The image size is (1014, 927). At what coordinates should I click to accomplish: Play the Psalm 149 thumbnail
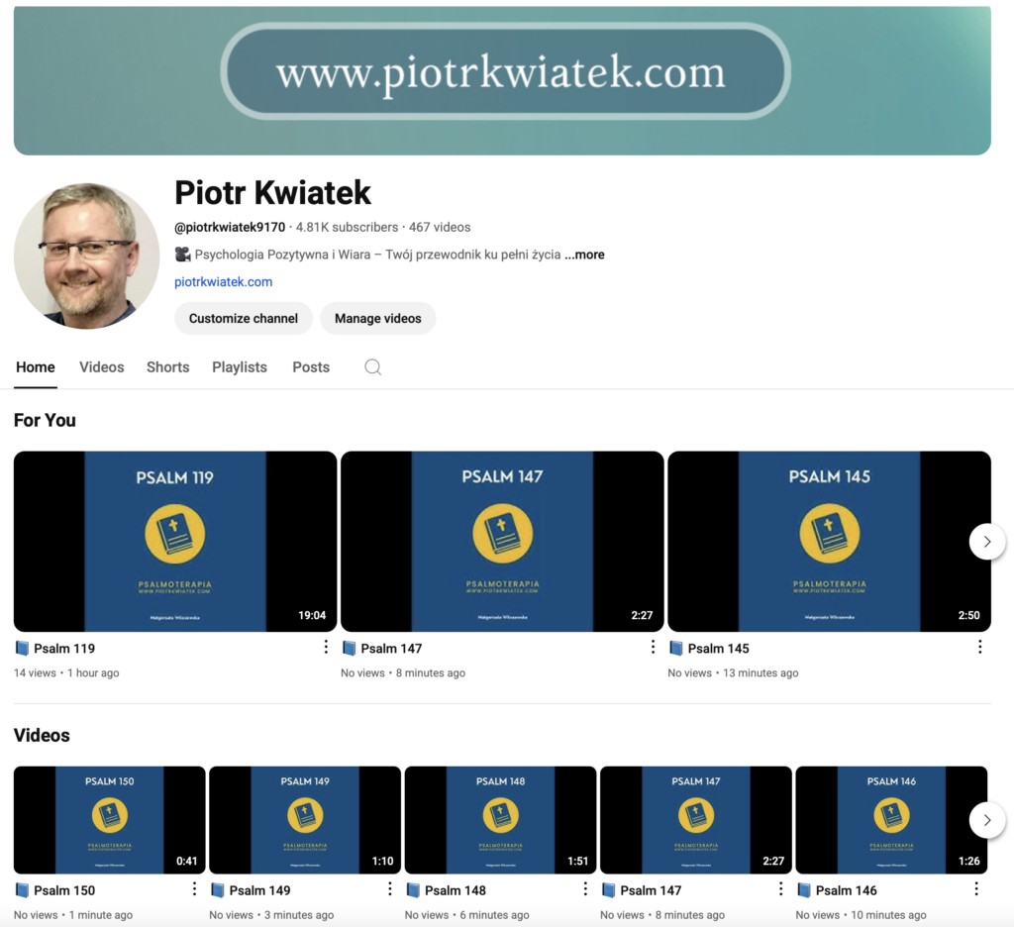point(305,820)
